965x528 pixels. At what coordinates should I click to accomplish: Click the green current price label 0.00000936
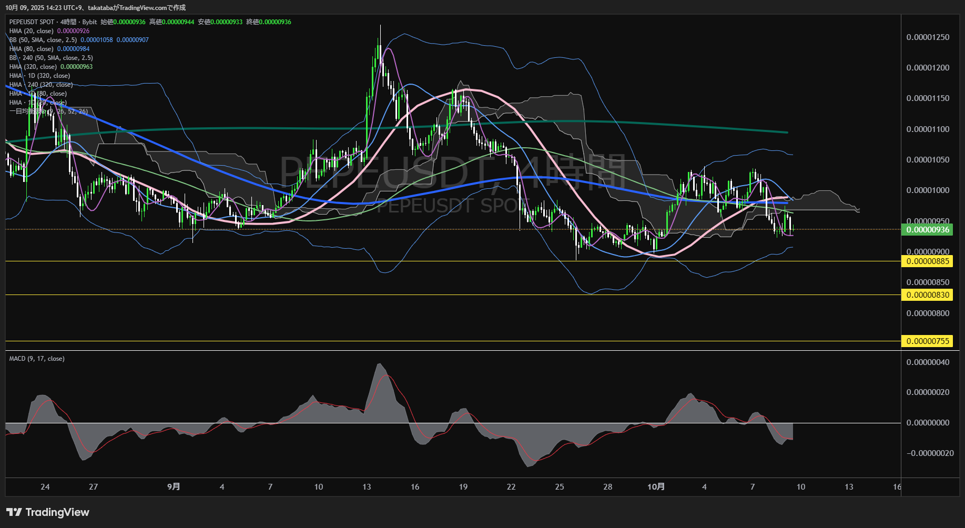[x=928, y=230]
